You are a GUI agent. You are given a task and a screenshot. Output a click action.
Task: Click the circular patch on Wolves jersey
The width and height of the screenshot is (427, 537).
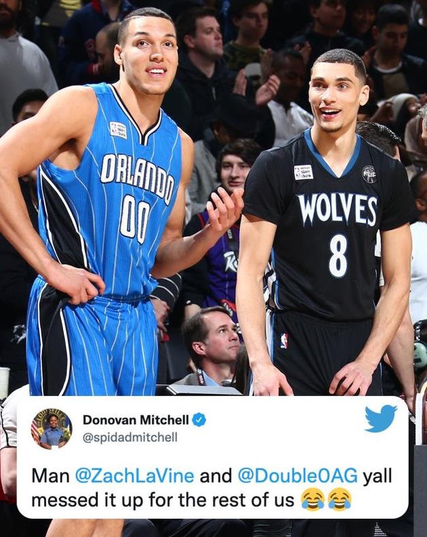pyautogui.click(x=369, y=174)
